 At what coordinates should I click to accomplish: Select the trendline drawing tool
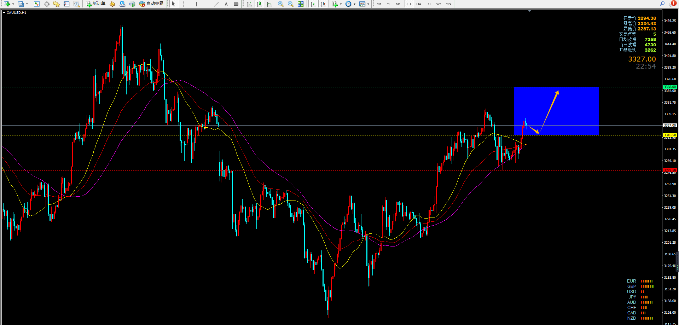coord(216,4)
